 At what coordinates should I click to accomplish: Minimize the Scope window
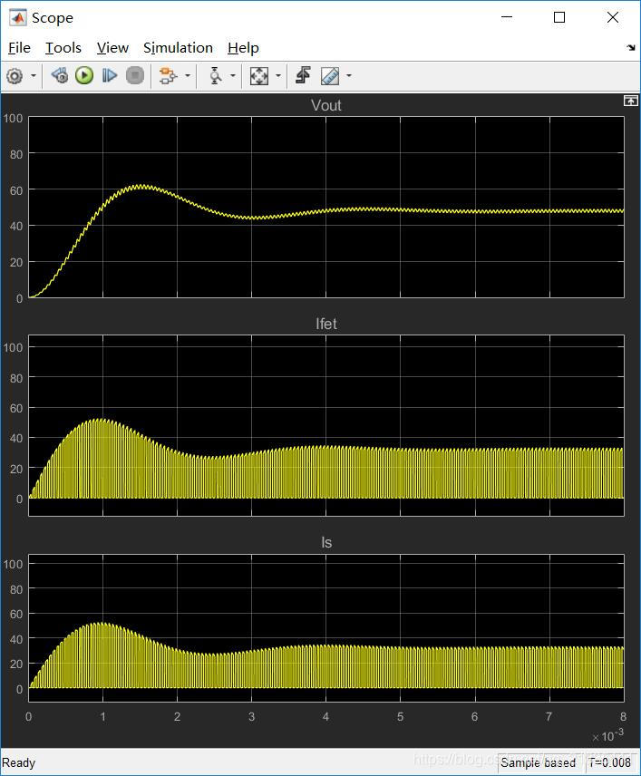pos(507,17)
